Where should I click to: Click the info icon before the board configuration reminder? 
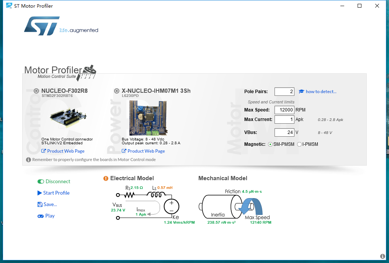(28, 160)
